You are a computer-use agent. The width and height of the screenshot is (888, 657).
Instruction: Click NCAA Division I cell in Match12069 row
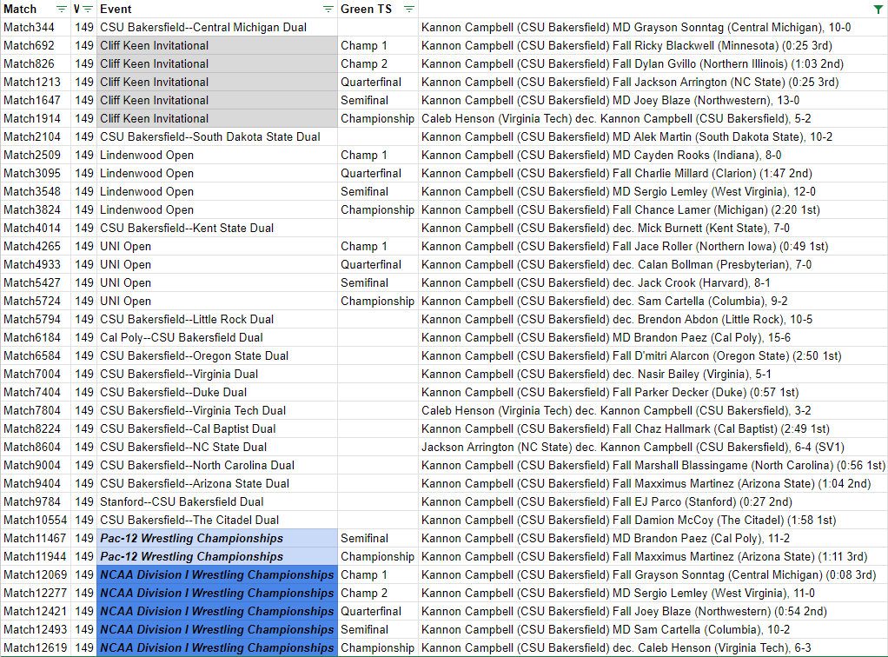click(217, 575)
